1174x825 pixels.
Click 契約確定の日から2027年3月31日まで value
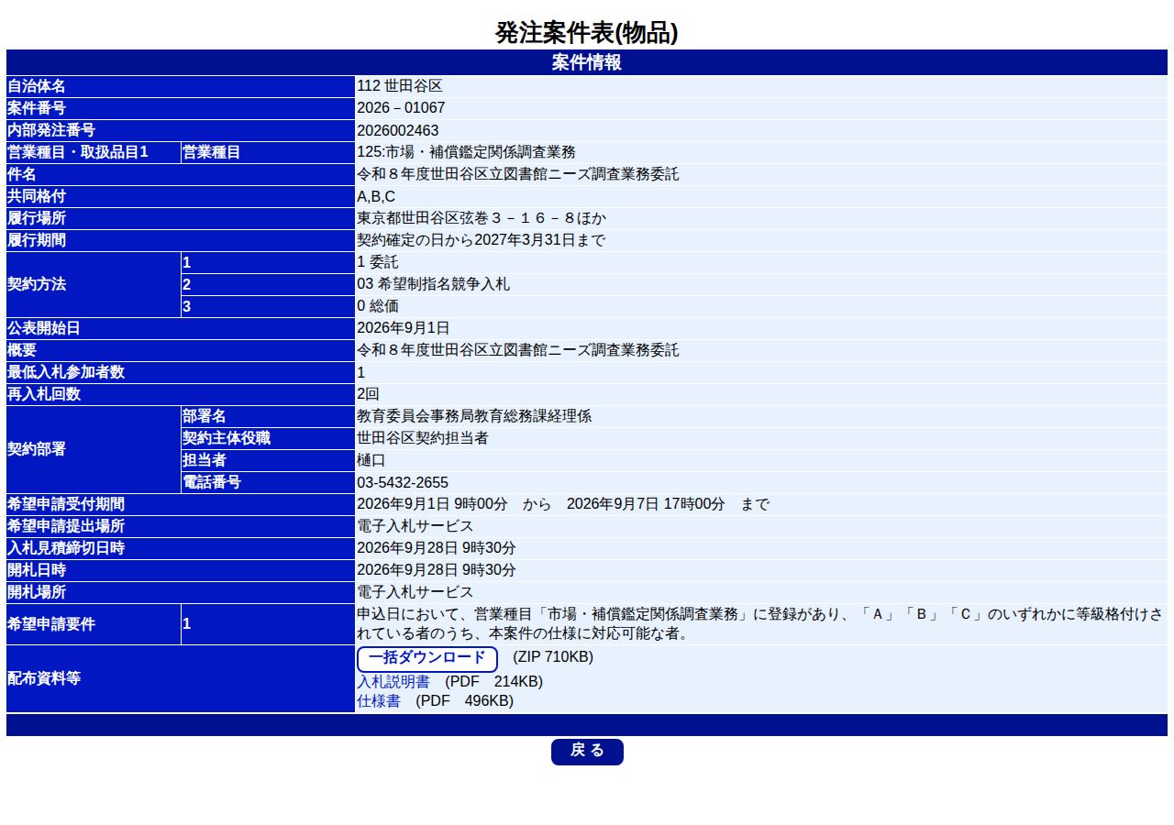[482, 240]
